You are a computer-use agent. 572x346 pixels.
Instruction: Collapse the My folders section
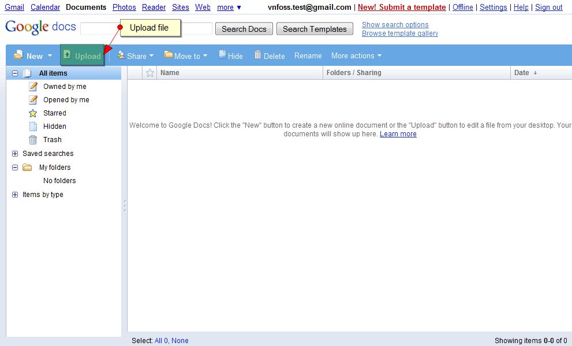[15, 168]
